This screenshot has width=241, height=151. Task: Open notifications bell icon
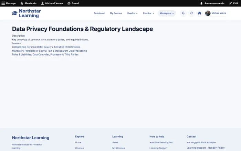(183, 13)
